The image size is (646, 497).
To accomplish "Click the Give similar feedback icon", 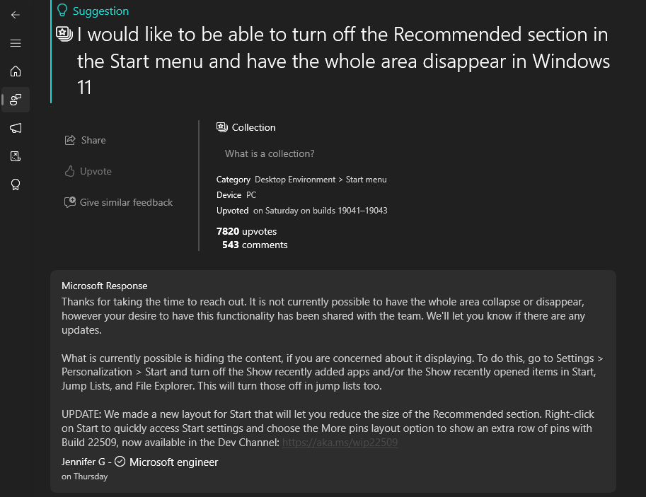I will [x=69, y=202].
